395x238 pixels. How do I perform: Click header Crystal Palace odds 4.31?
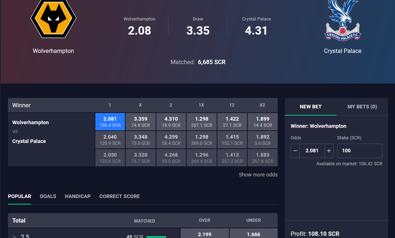tap(256, 31)
